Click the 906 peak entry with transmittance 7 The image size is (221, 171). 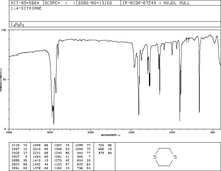[x=84, y=156]
